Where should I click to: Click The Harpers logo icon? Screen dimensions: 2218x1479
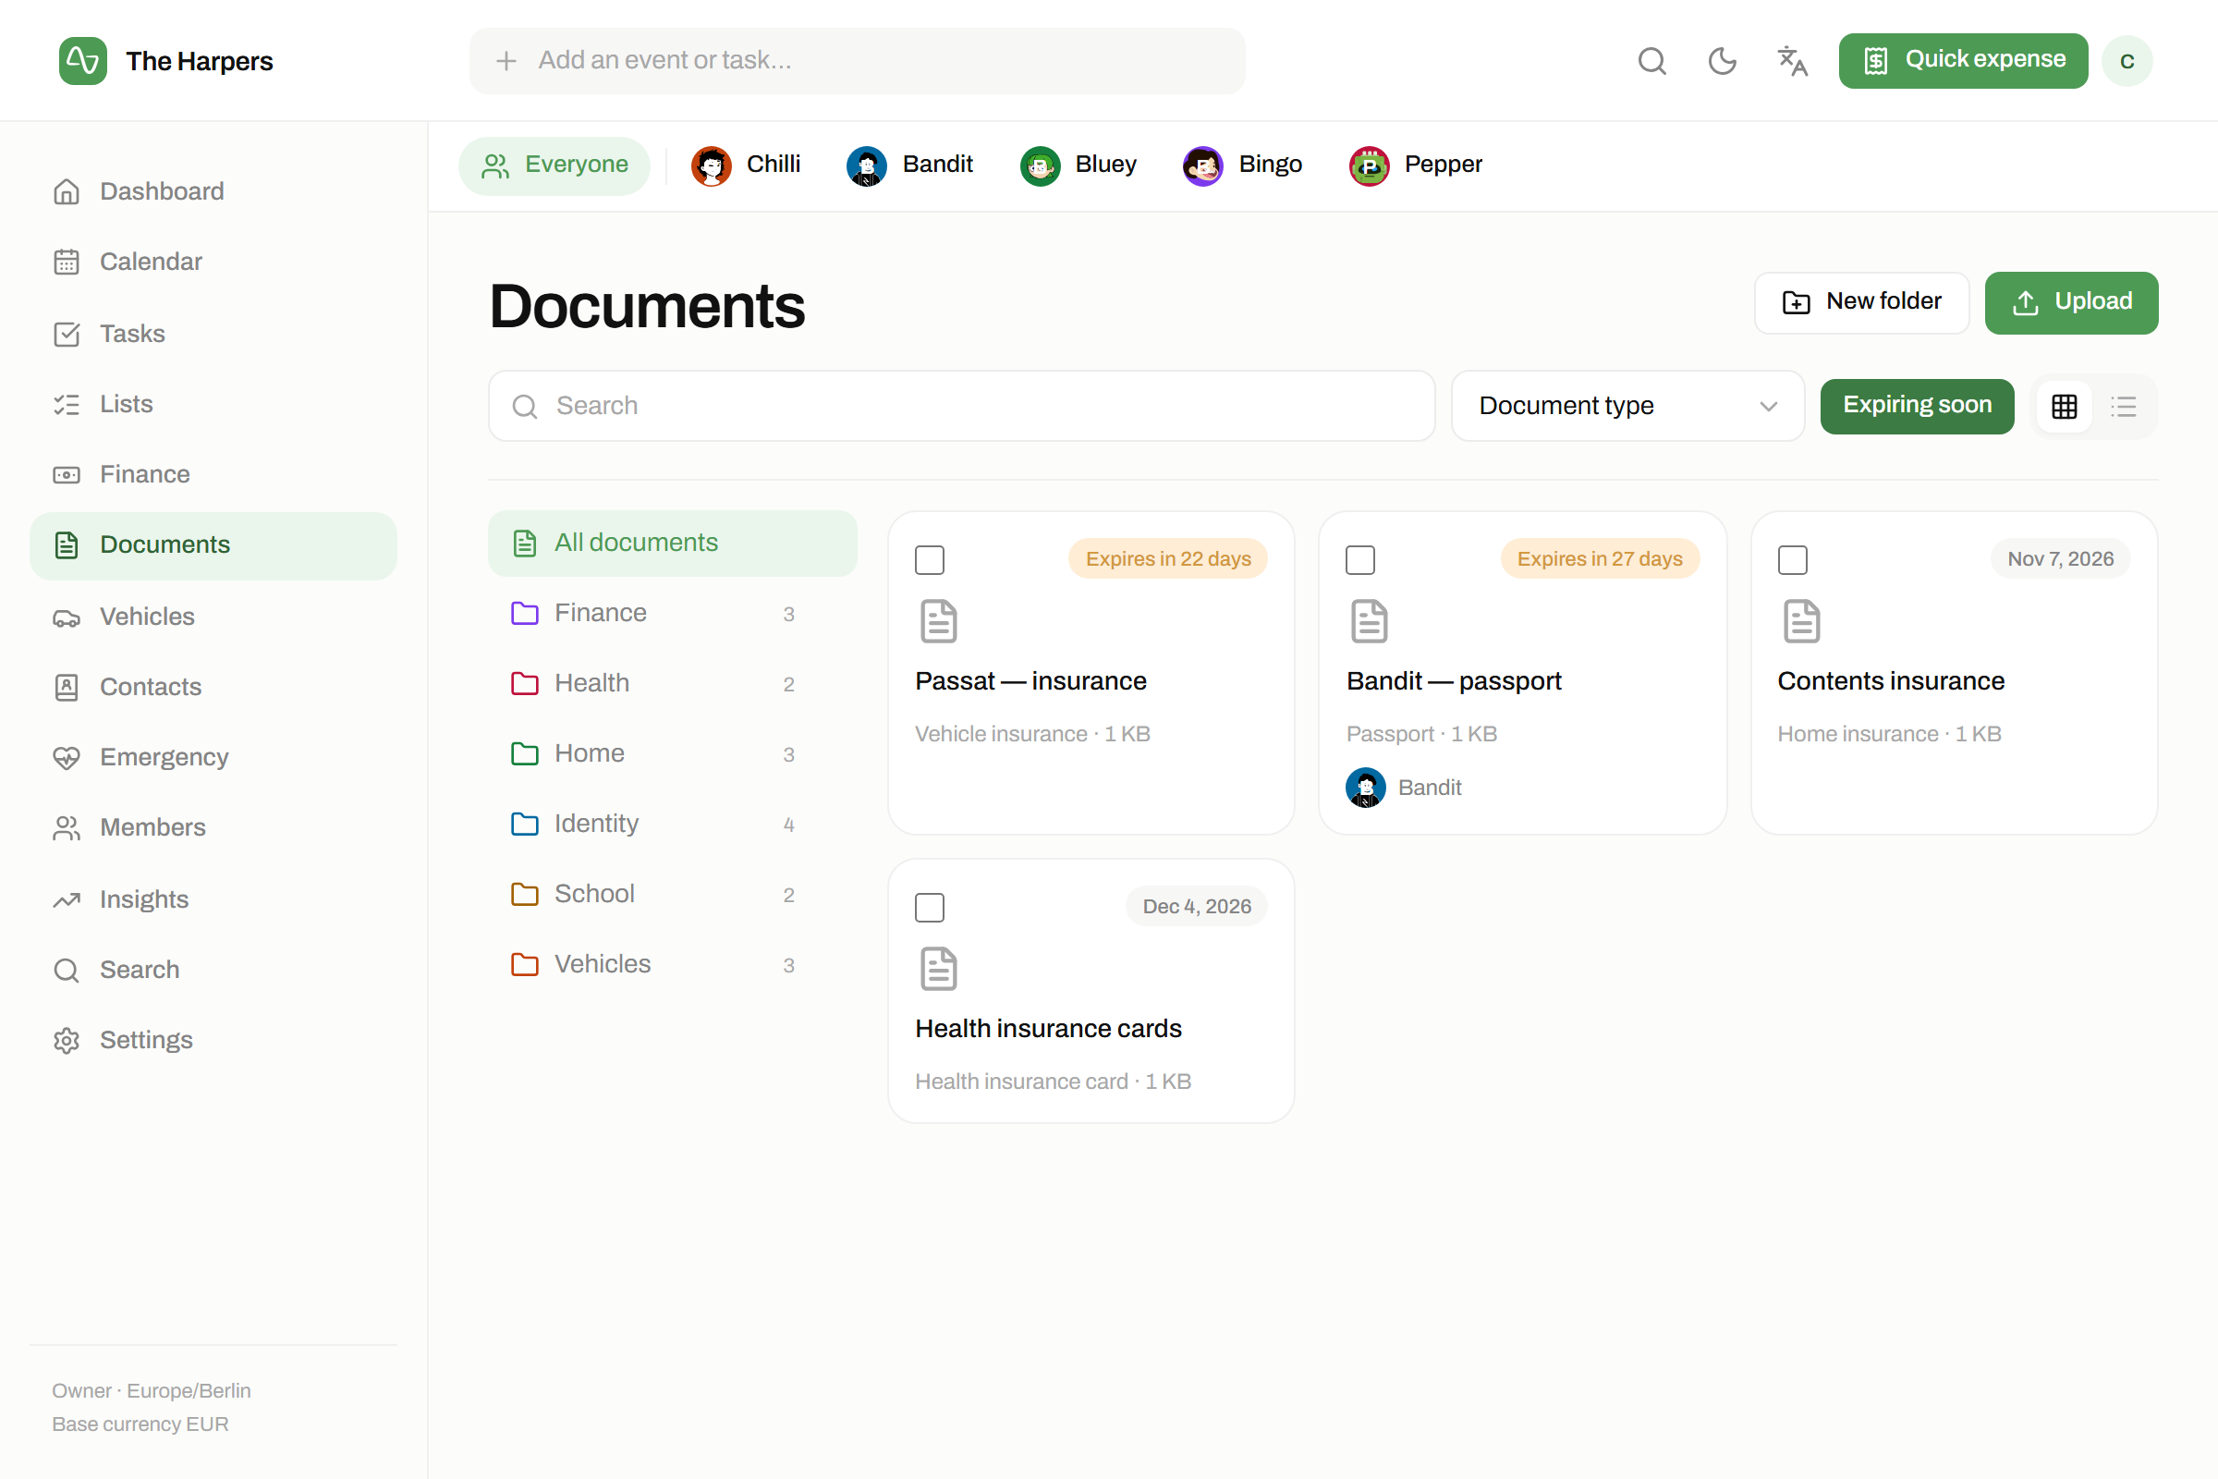[x=83, y=61]
